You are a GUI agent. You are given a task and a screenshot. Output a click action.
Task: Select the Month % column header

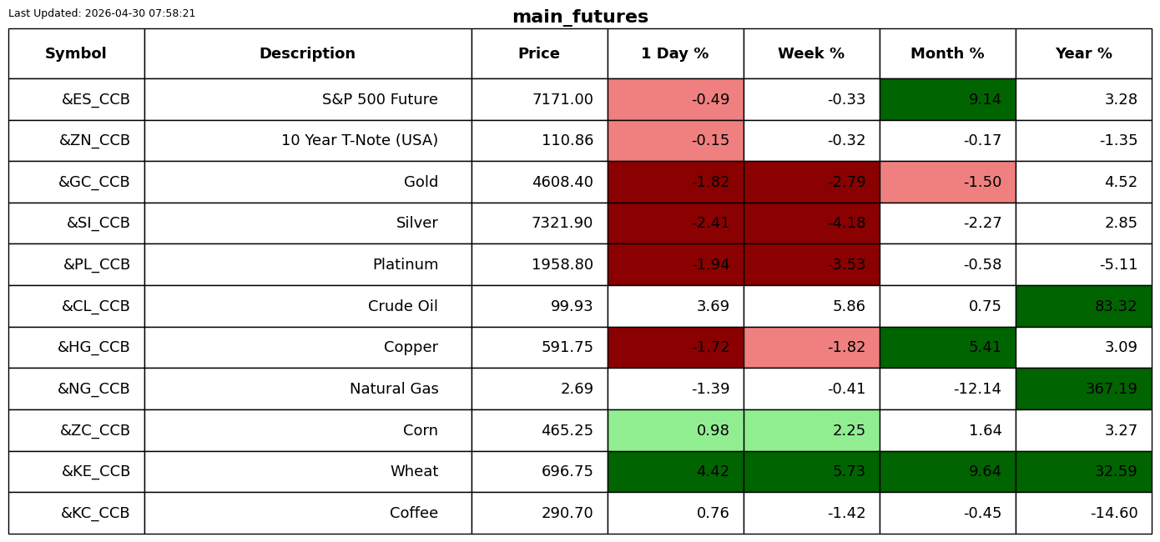(x=947, y=53)
